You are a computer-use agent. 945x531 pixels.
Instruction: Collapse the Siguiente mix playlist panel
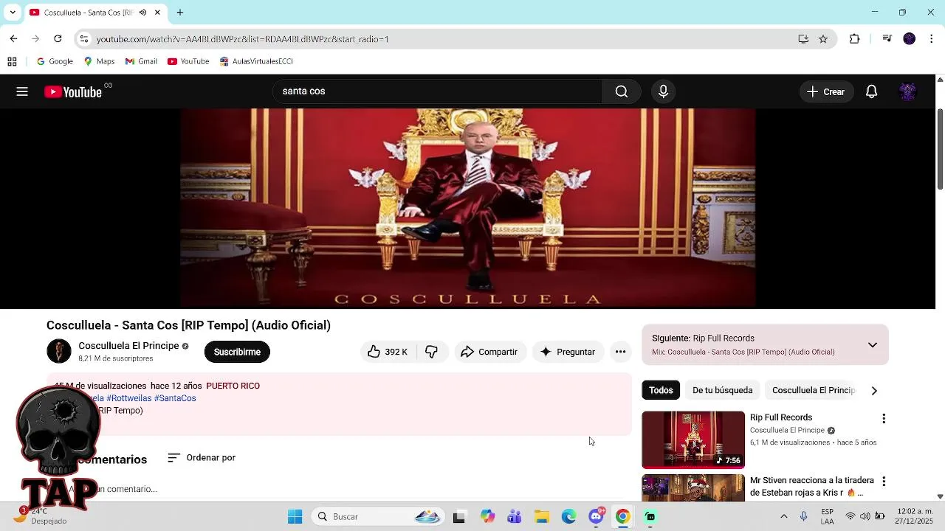[873, 344]
